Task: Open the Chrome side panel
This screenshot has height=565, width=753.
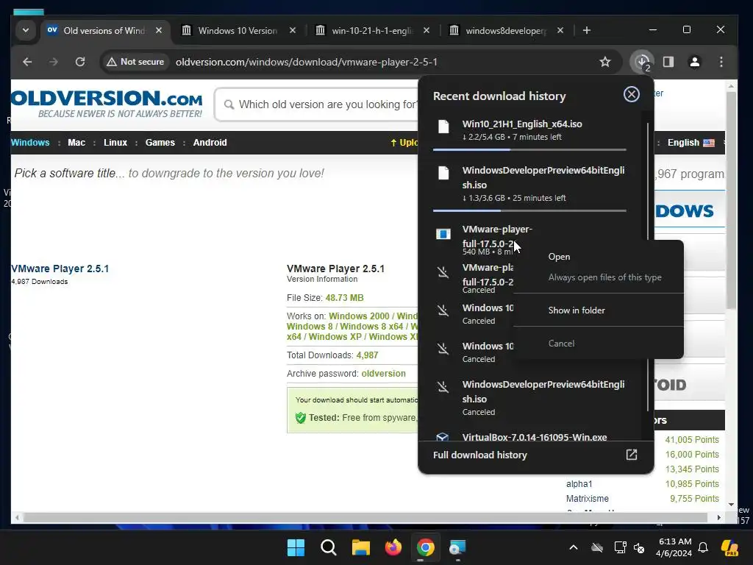Action: (668, 62)
